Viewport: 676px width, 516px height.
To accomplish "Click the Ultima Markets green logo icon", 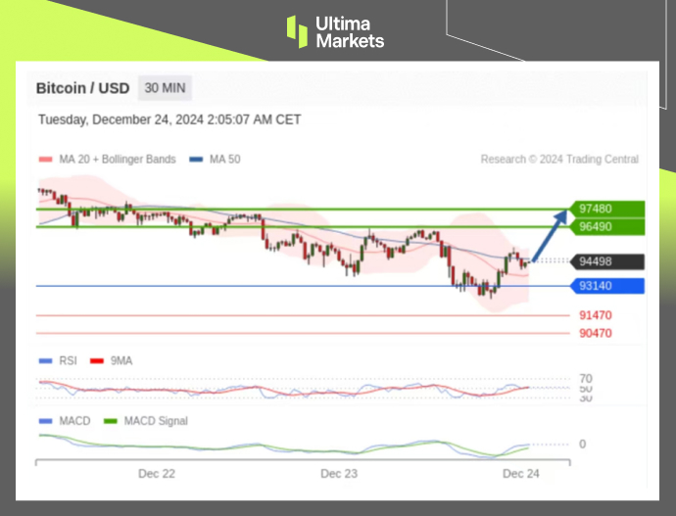I will pyautogui.click(x=297, y=31).
